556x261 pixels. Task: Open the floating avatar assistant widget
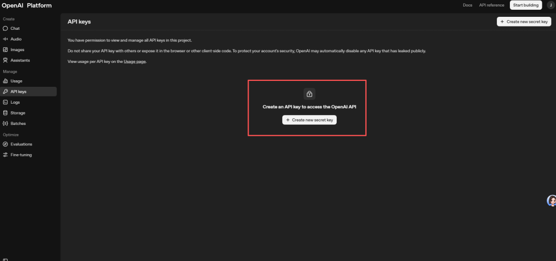pyautogui.click(x=551, y=201)
